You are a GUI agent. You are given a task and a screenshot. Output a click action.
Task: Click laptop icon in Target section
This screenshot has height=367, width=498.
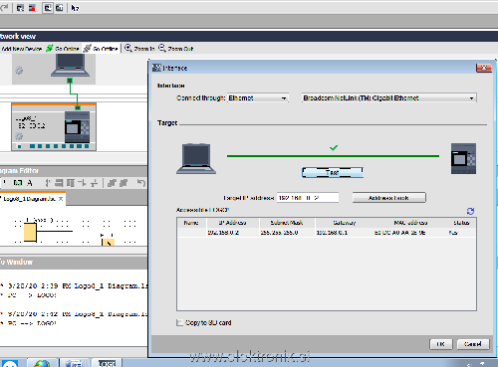tap(196, 158)
